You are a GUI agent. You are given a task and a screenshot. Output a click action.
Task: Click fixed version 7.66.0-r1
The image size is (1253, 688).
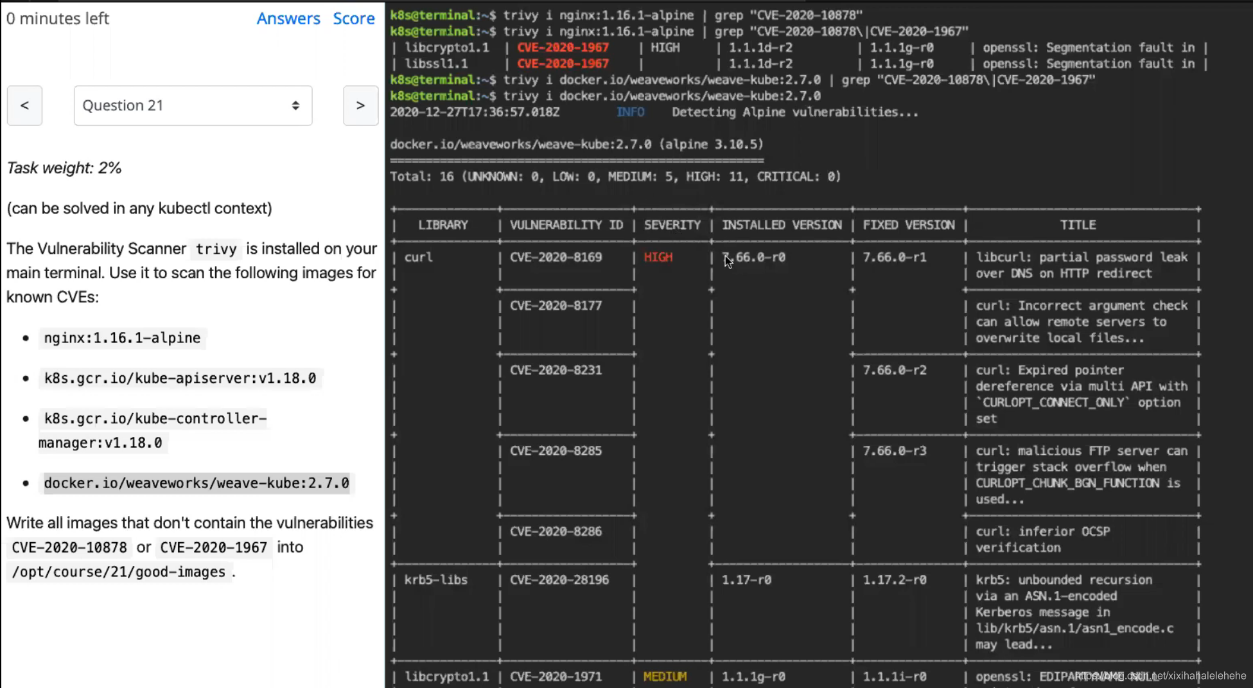point(895,257)
